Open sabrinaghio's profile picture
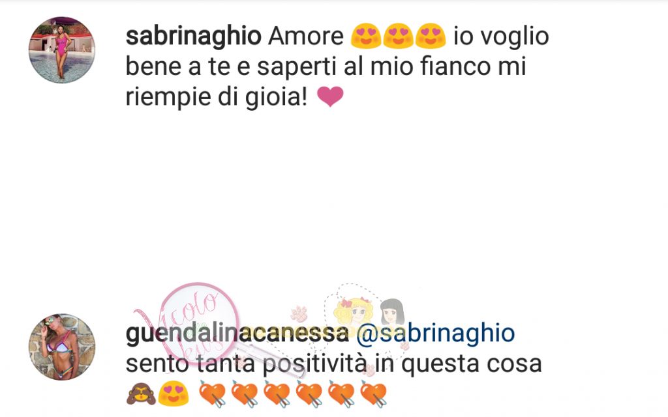The height and width of the screenshot is (417, 668). click(62, 50)
